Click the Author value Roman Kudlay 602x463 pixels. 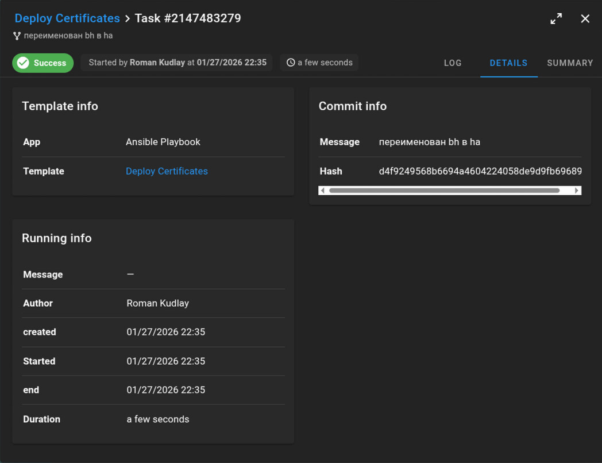click(x=157, y=303)
